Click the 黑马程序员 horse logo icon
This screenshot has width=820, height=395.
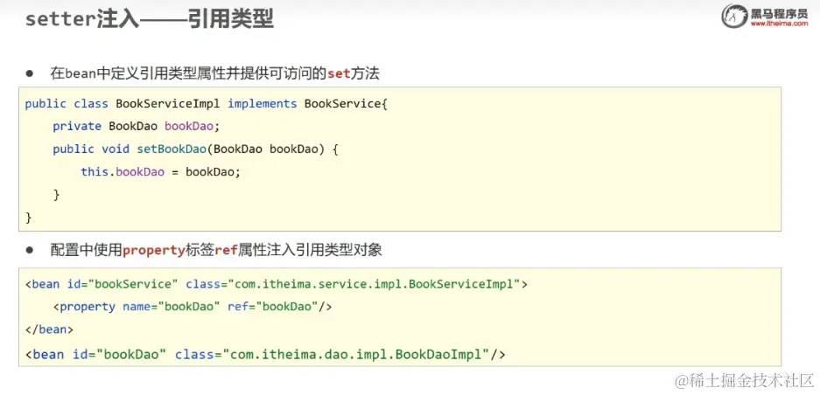click(734, 17)
